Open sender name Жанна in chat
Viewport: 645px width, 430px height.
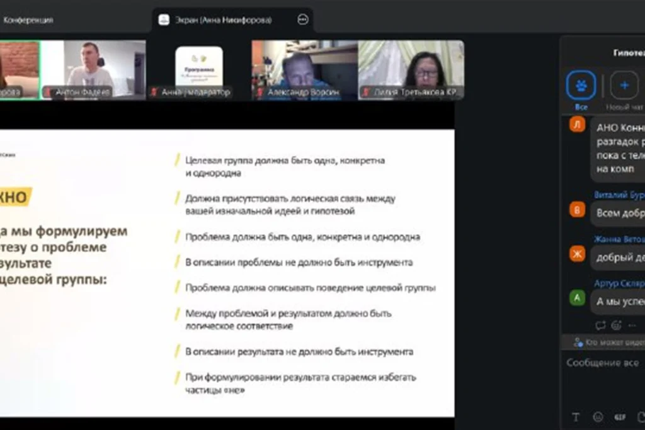[619, 239]
